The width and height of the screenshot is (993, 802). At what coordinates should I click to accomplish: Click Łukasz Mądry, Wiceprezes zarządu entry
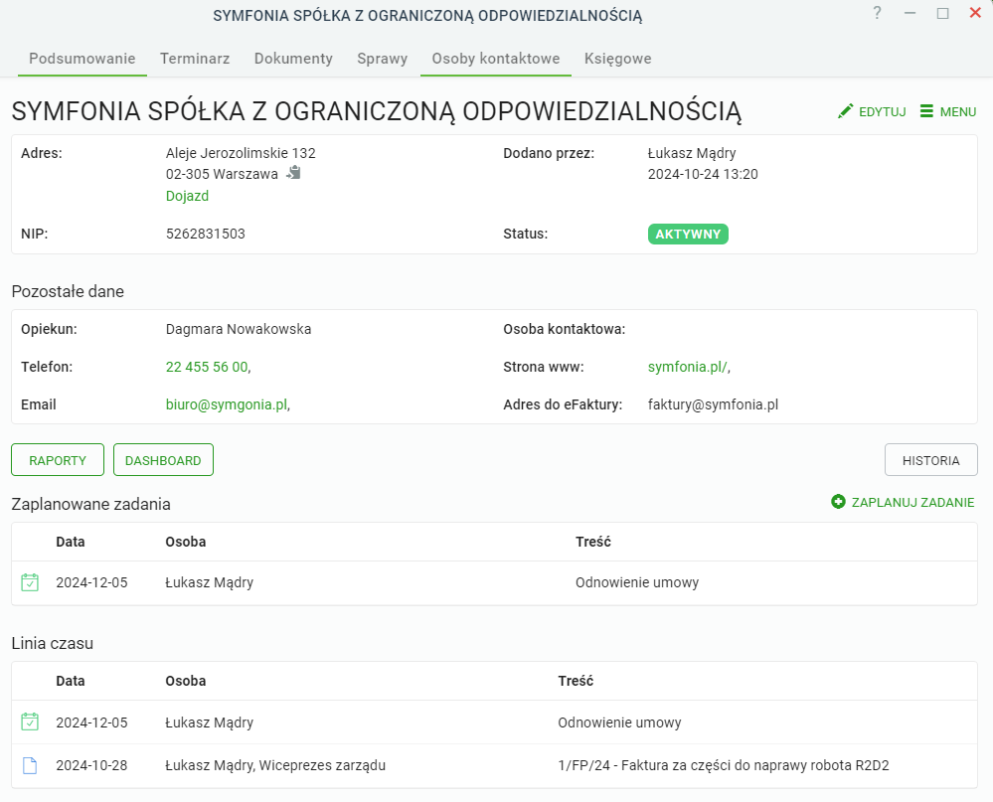(275, 765)
